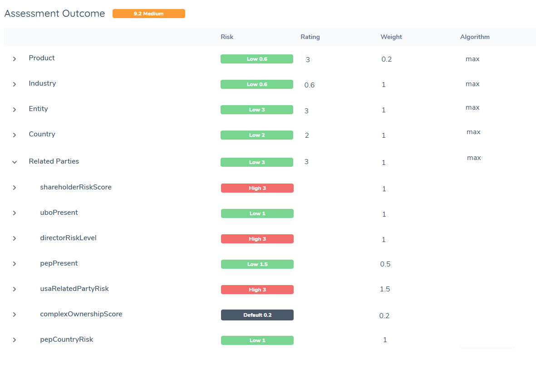Expand the pepCountryRisk row

(x=15, y=340)
